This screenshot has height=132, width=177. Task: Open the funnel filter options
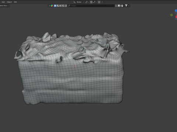pyautogui.click(x=127, y=5)
